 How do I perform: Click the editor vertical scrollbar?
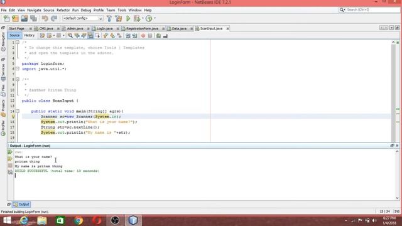pyautogui.click(x=393, y=93)
